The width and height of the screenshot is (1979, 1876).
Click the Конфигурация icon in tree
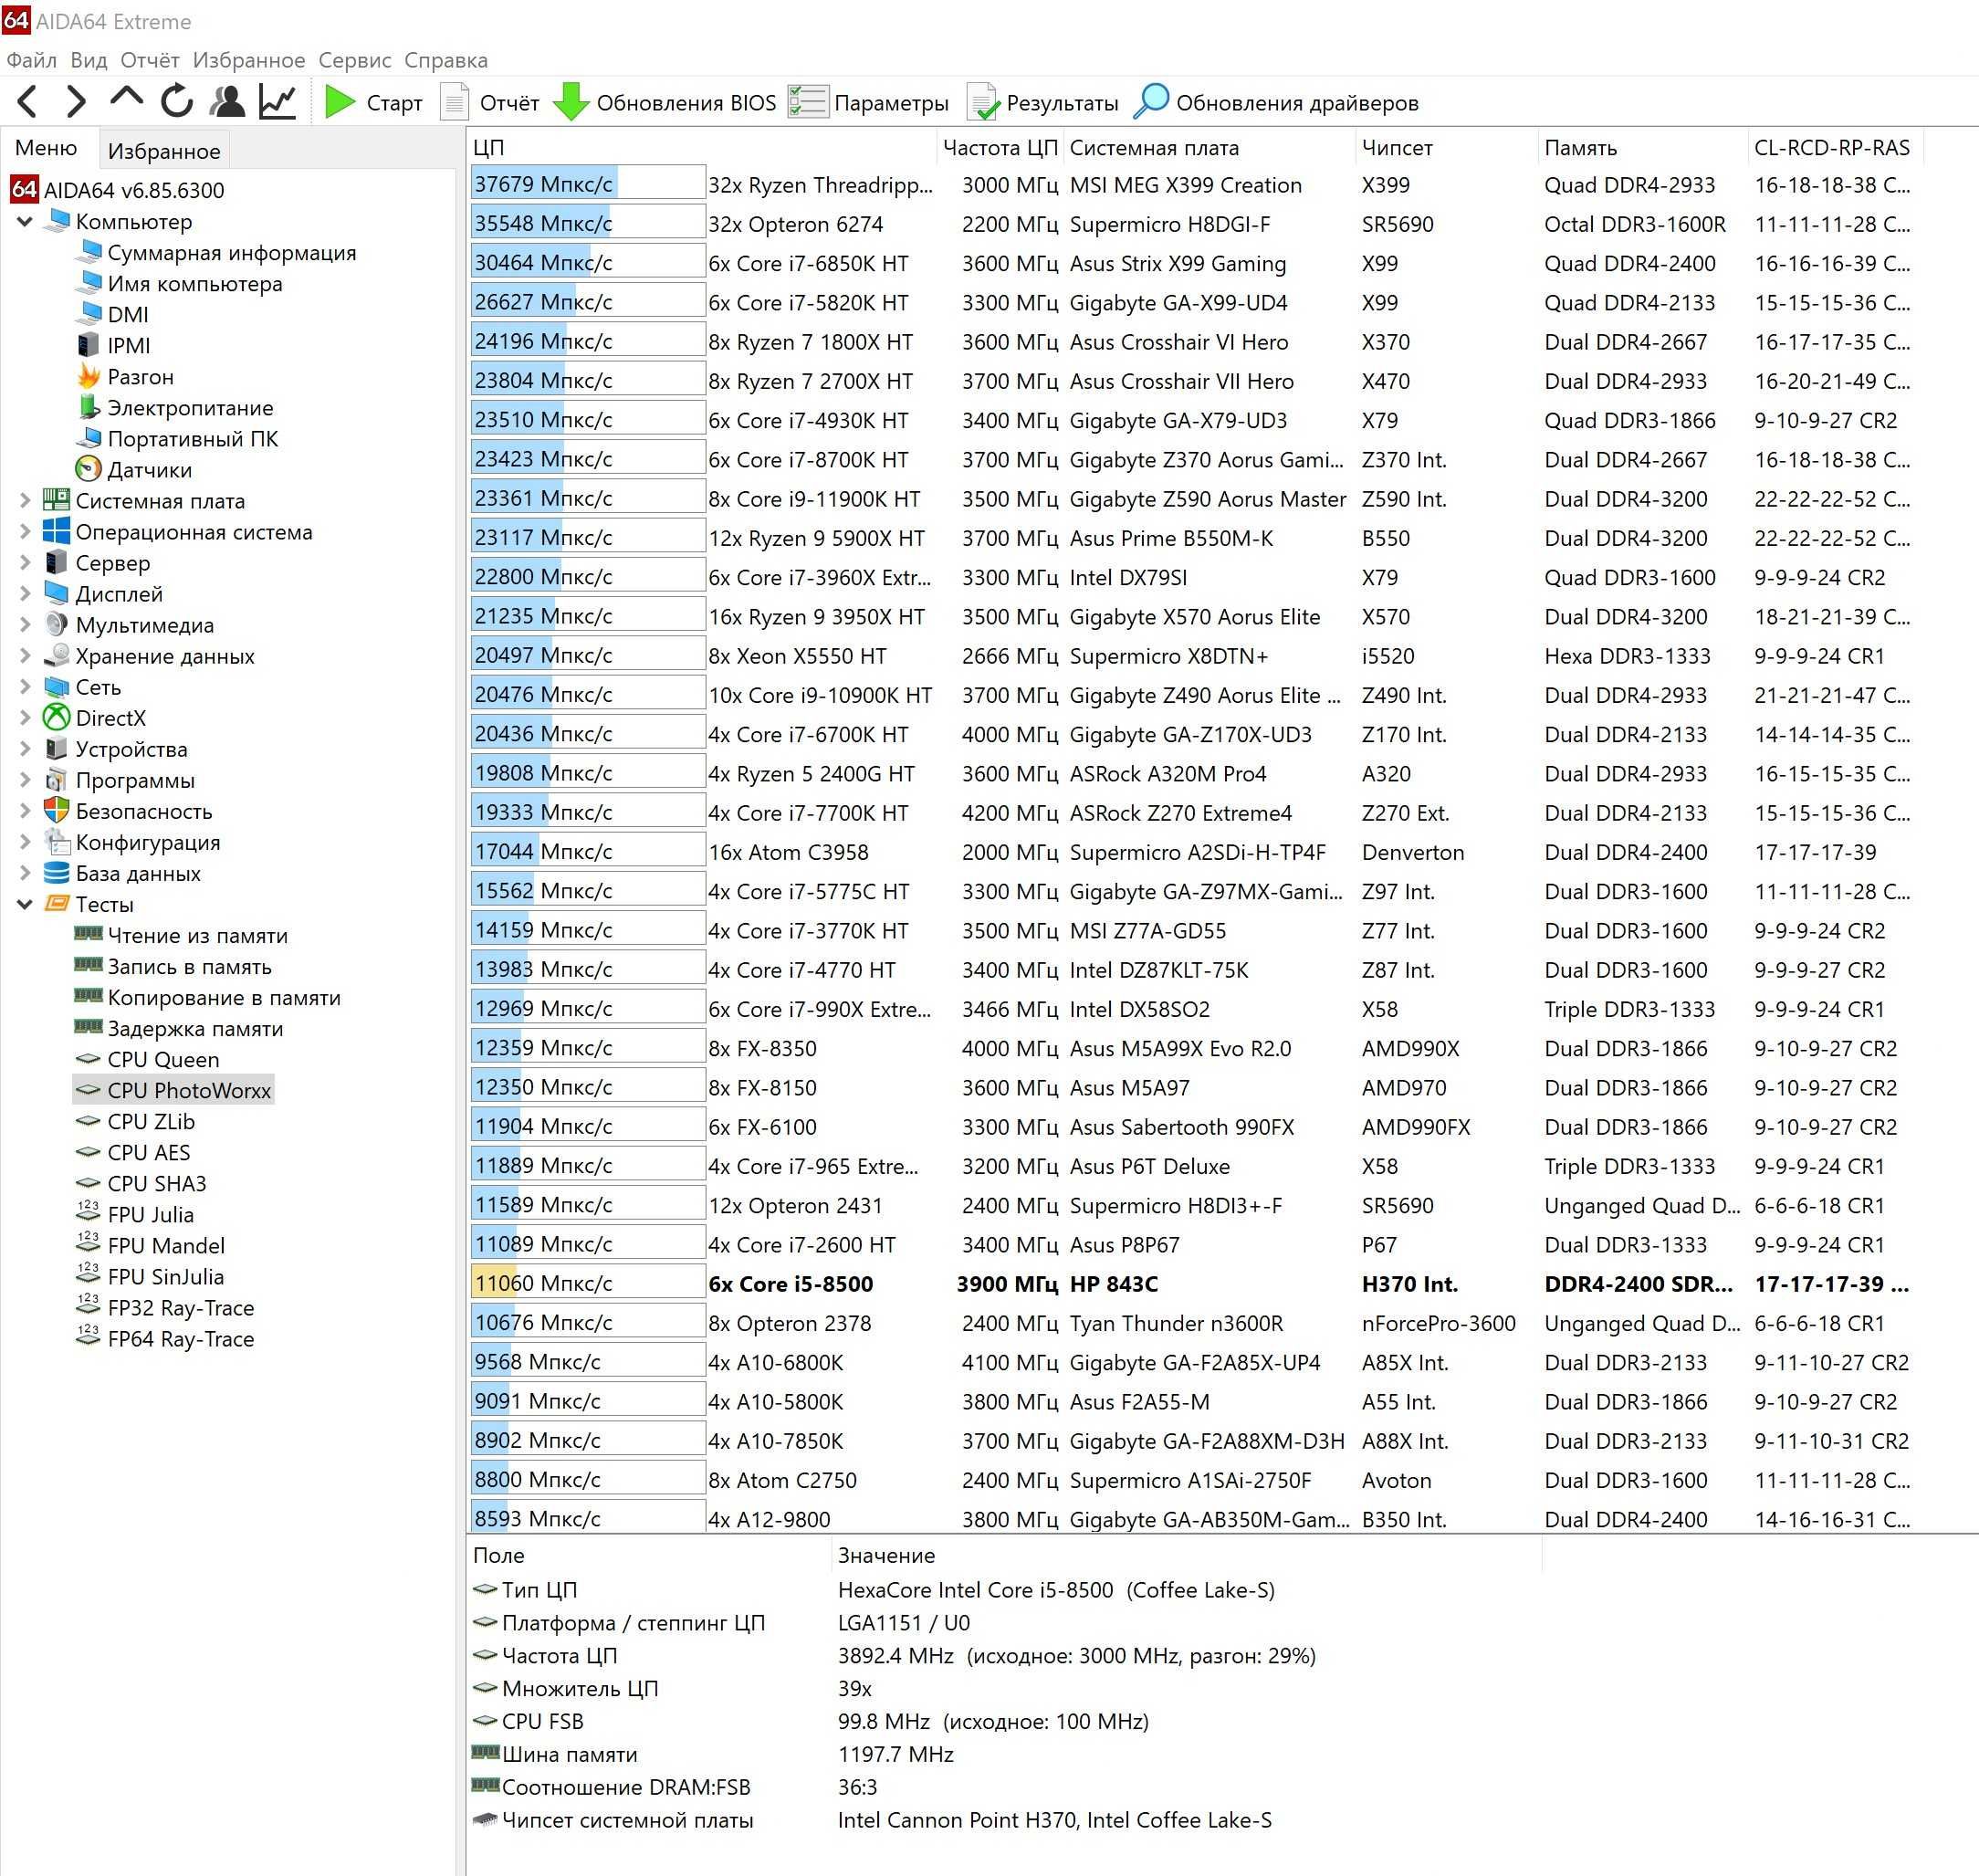coord(57,841)
